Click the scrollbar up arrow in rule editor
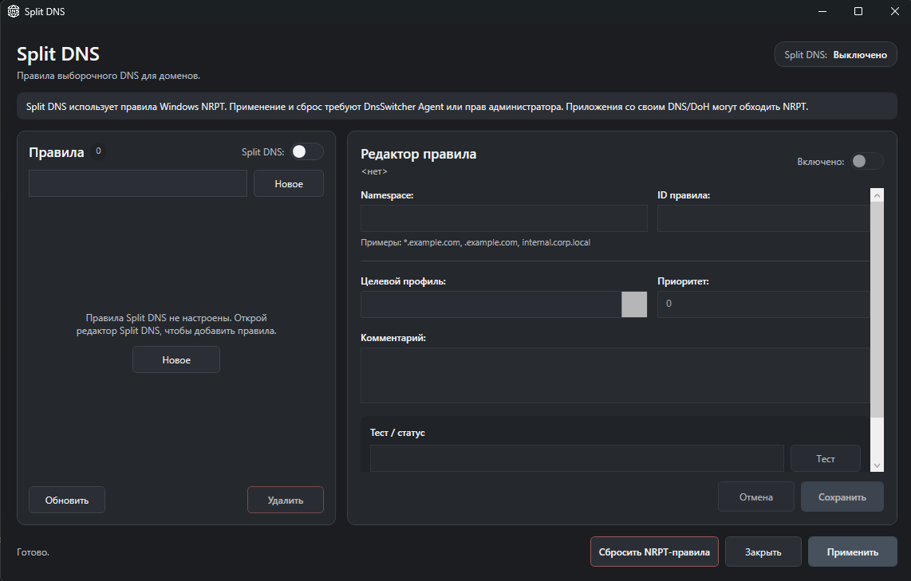This screenshot has height=581, width=911. [x=877, y=195]
